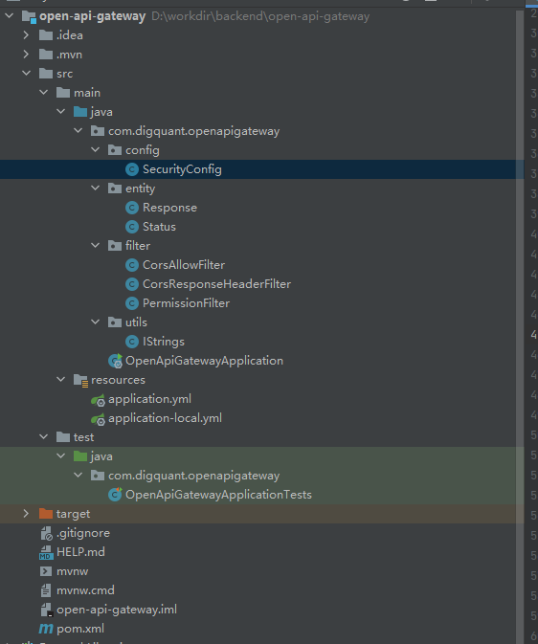Image resolution: width=538 pixels, height=644 pixels.
Task: Click the .gitignore file icon
Action: tap(46, 533)
